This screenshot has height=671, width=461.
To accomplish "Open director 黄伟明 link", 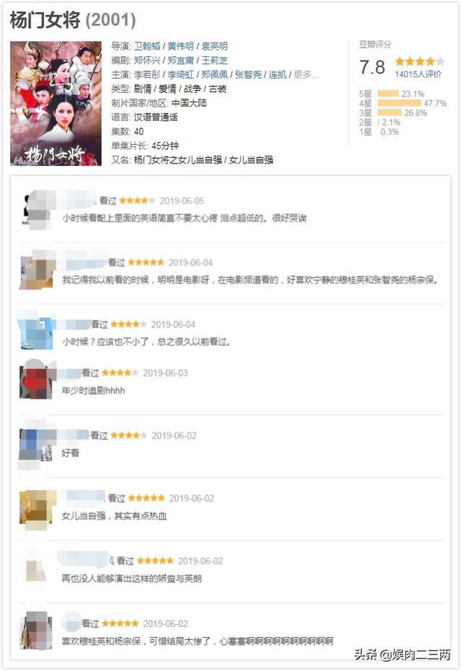I will coord(181,46).
